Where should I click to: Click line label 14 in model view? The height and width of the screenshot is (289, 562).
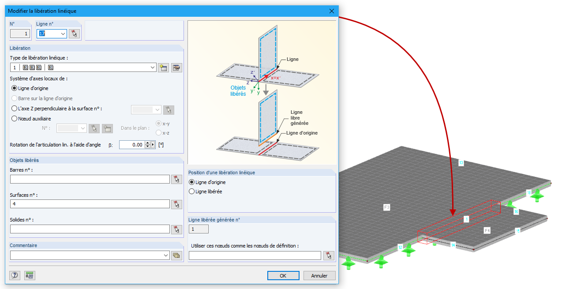(453, 244)
